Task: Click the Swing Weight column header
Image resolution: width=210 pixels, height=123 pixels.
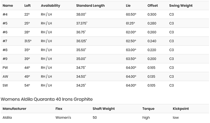Action: [x=181, y=6]
